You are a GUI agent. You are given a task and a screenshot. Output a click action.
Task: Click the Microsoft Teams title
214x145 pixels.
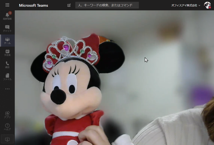(33, 5)
